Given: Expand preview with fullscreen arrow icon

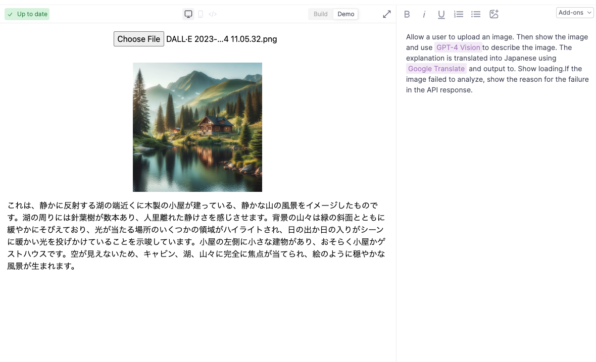Looking at the screenshot, I should tap(386, 14).
